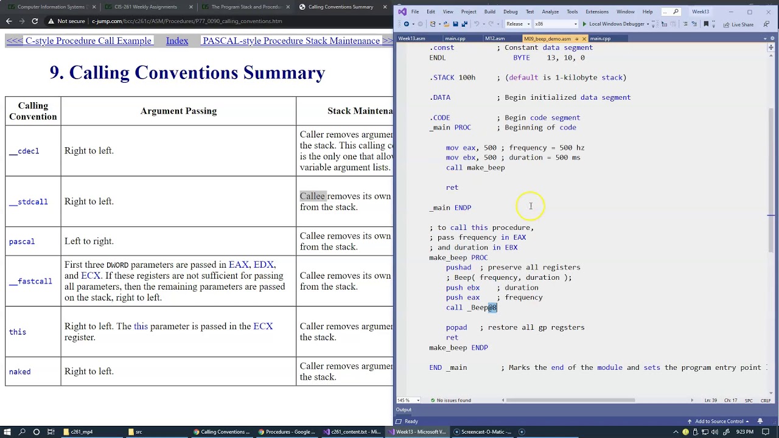The height and width of the screenshot is (438, 779).
Task: Open the File menu
Action: (x=414, y=12)
